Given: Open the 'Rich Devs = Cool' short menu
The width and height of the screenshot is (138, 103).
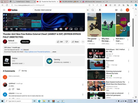Looking at the screenshot, I should pyautogui.click(x=128, y=40).
